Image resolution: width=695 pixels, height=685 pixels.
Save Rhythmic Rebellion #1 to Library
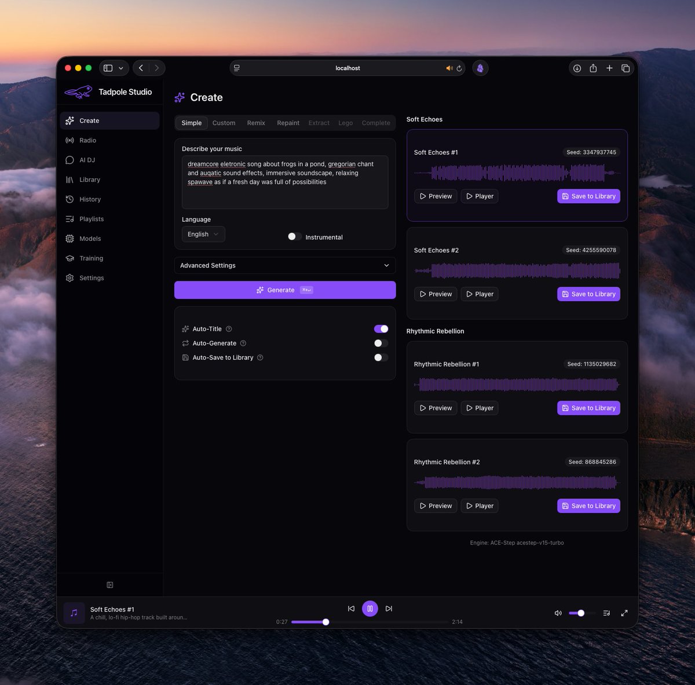(589, 408)
